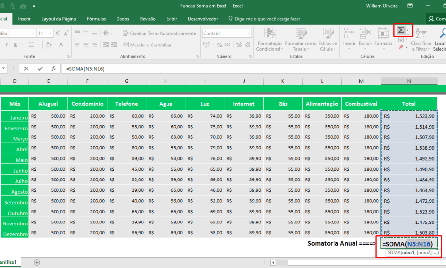
Task: Open Formatar como Tabela gallery
Action: (301, 39)
